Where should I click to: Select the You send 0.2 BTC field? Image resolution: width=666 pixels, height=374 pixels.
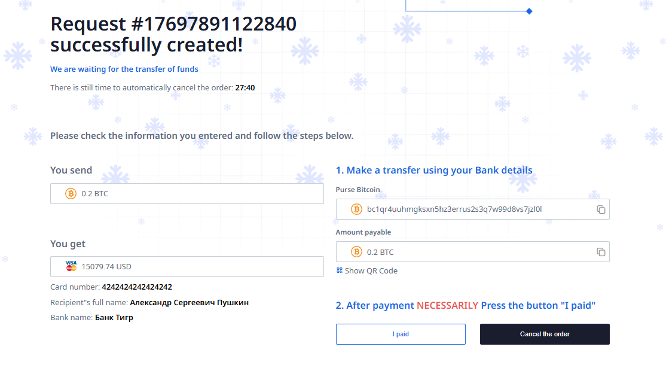coord(187,194)
